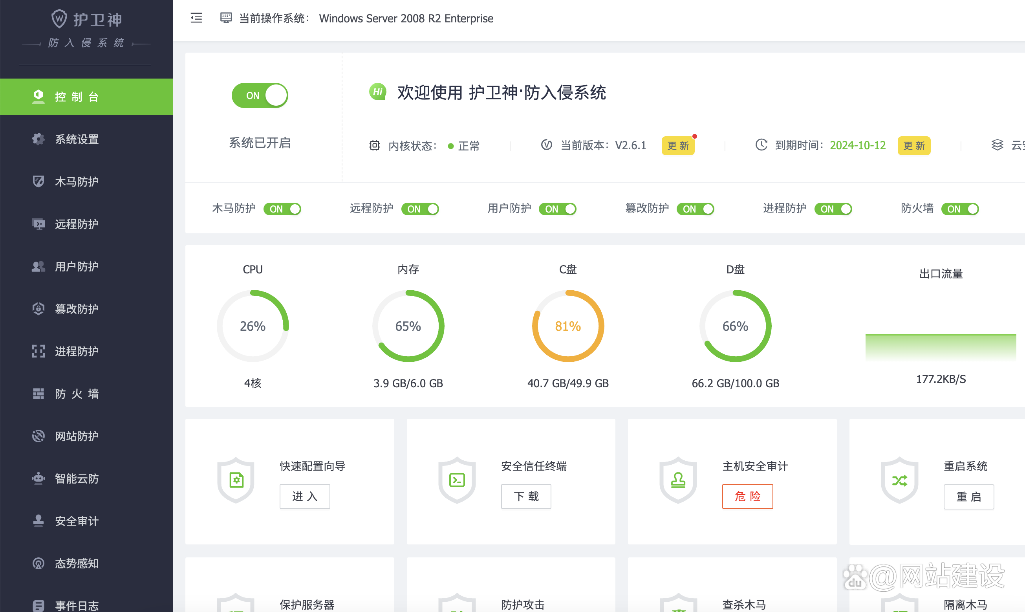
Task: Toggle the 远程防护 ON switch
Action: coord(420,209)
